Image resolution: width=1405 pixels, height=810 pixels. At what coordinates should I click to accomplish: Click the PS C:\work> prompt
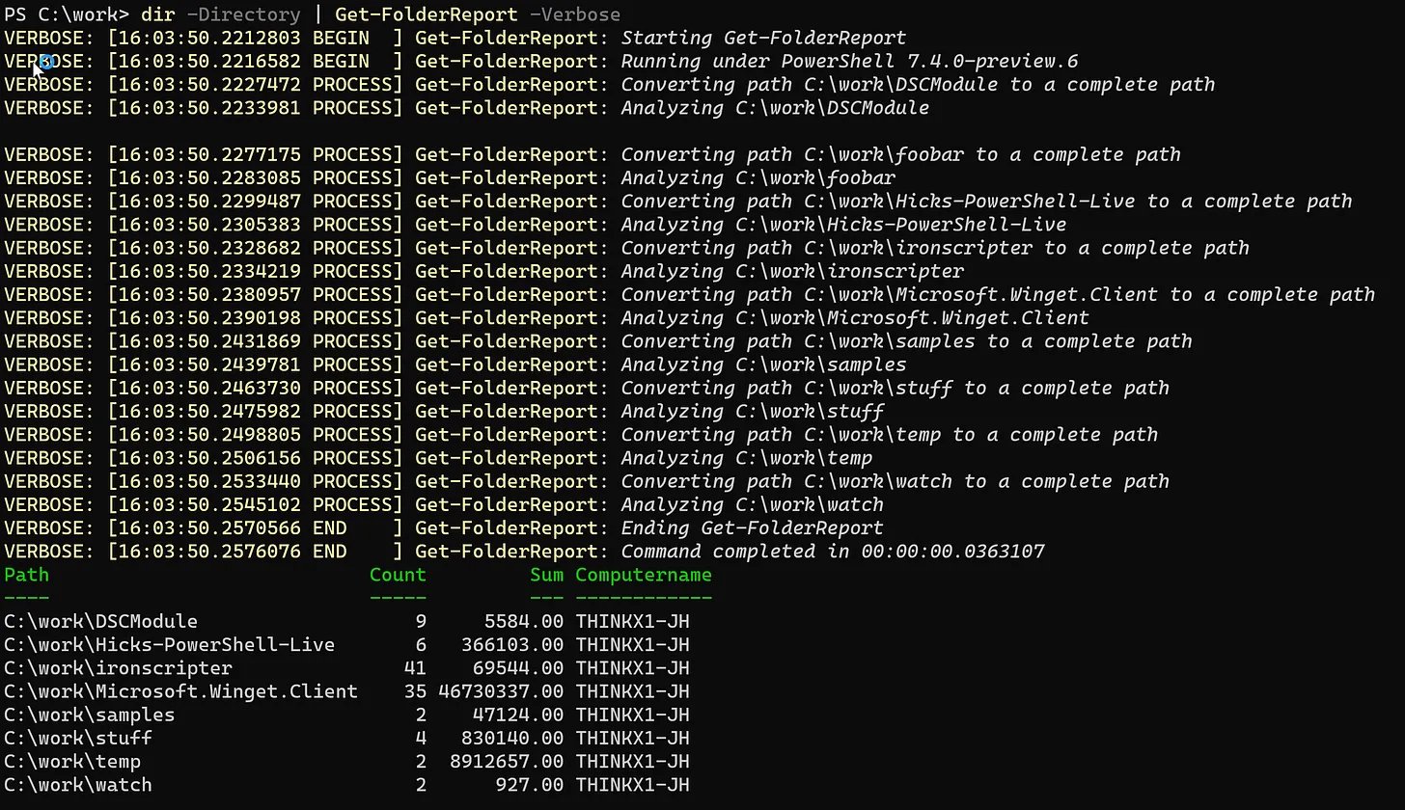point(67,14)
